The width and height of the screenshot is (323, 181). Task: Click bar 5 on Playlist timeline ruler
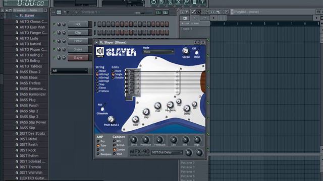pos(264,24)
